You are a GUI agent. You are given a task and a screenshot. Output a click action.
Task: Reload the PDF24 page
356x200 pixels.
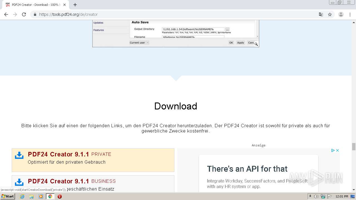[x=24, y=14]
